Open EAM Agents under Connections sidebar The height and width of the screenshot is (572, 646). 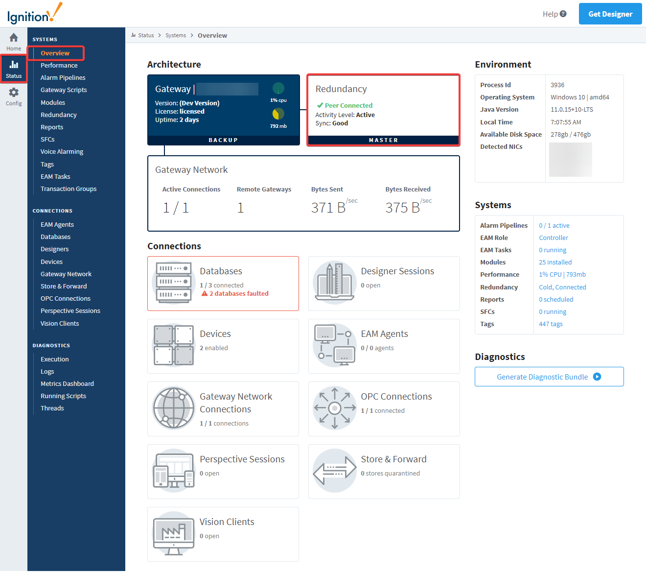click(57, 224)
